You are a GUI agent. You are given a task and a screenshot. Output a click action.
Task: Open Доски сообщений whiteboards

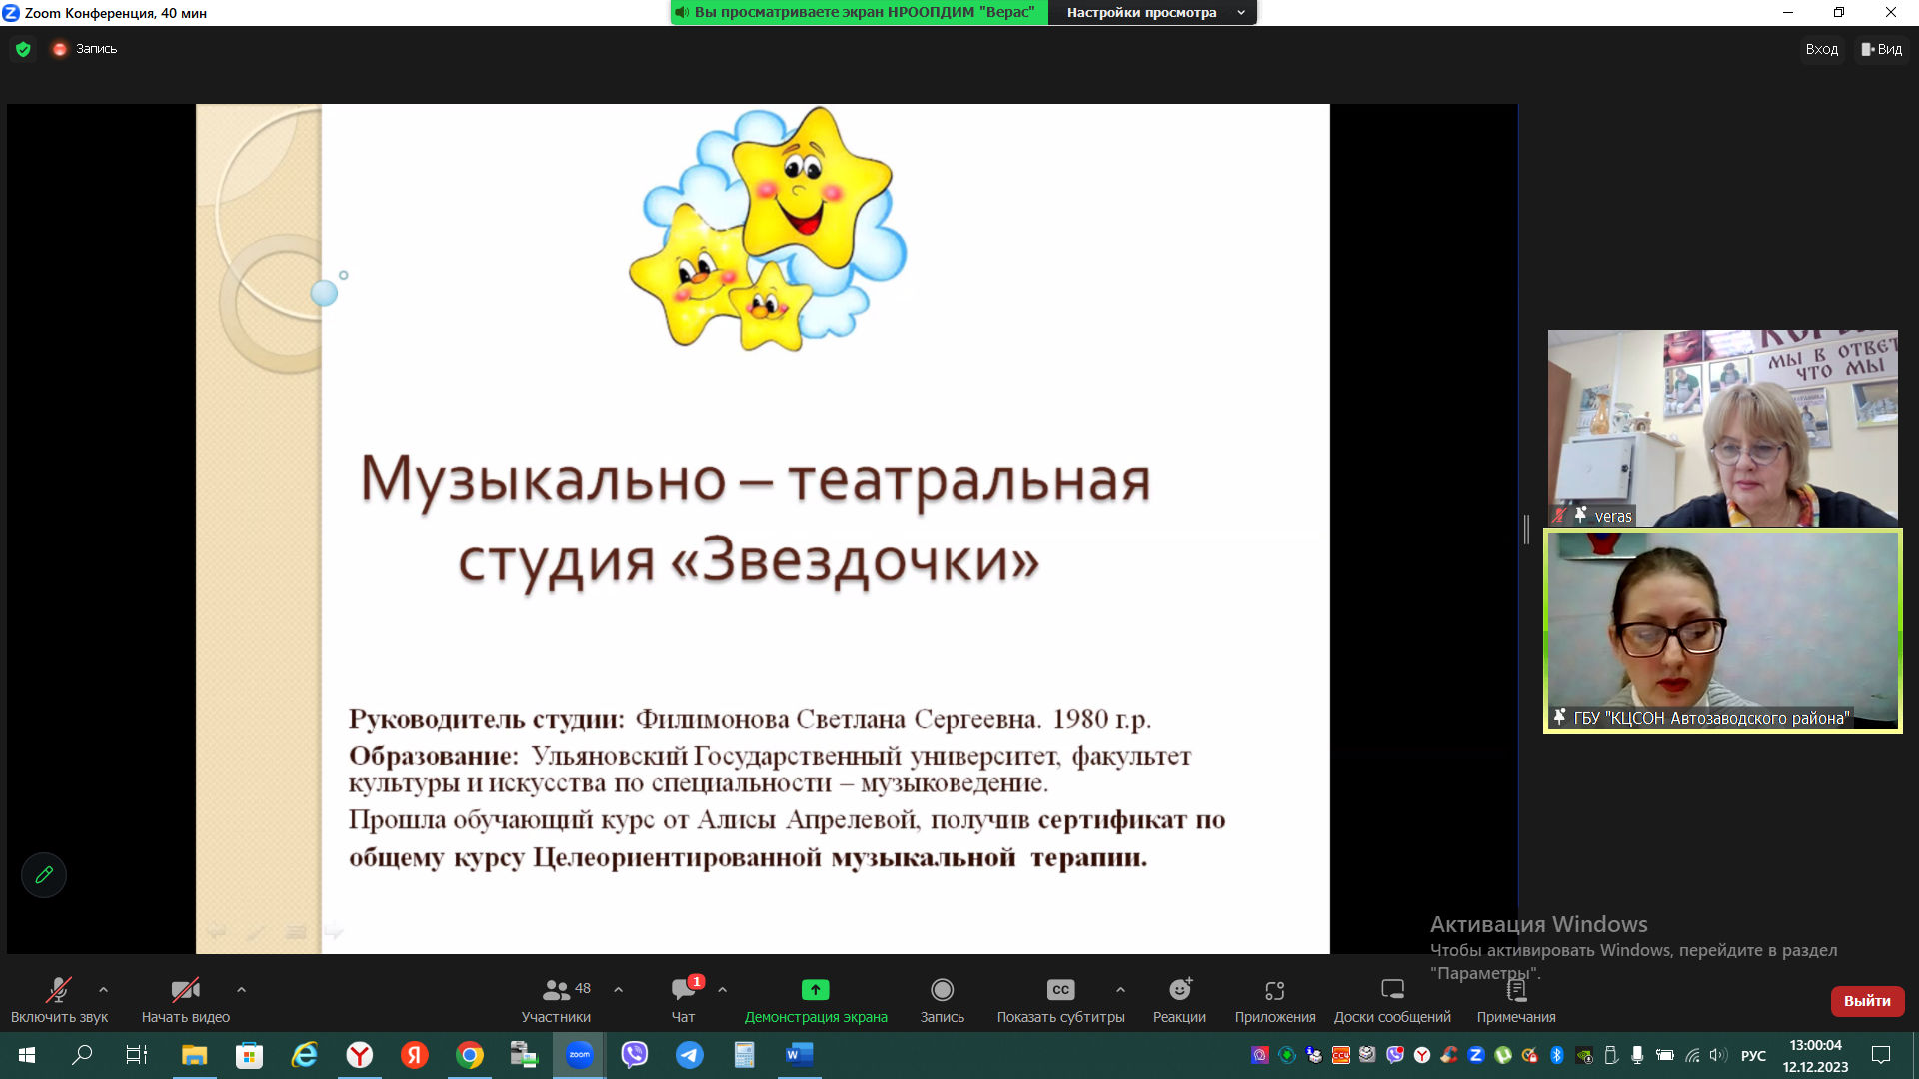(x=1392, y=1000)
